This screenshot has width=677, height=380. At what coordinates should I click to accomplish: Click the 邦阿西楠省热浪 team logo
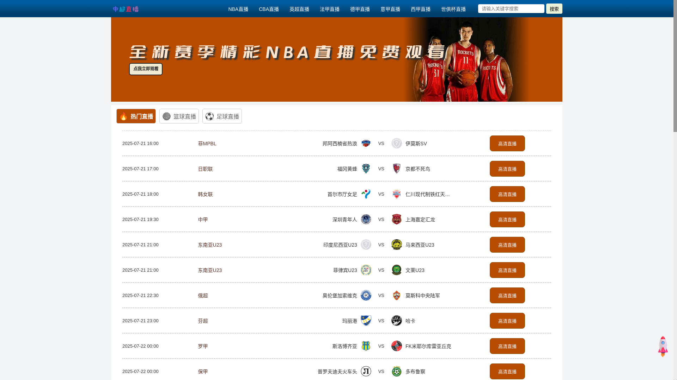pyautogui.click(x=366, y=143)
